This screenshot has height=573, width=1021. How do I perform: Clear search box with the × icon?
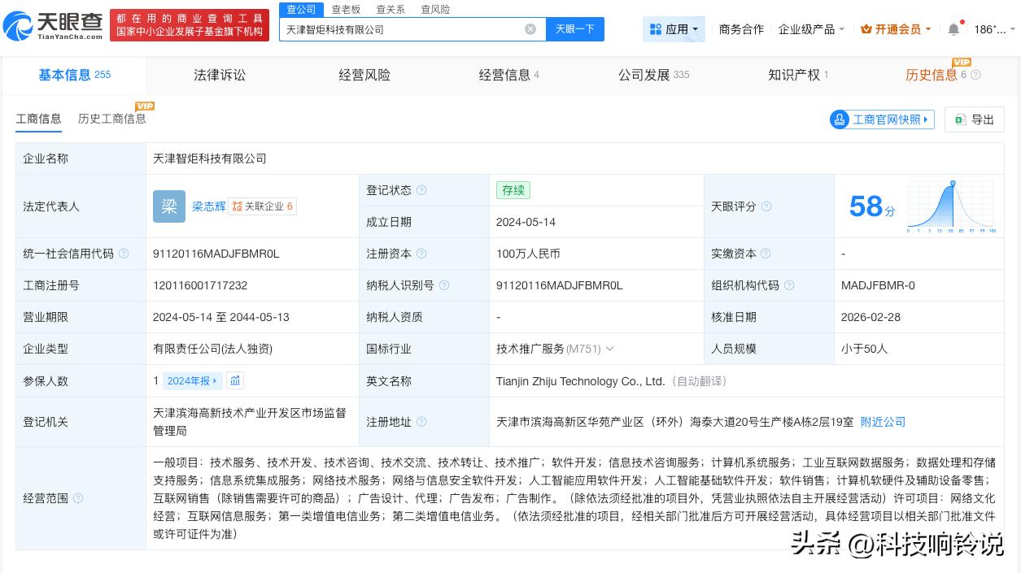pos(530,28)
